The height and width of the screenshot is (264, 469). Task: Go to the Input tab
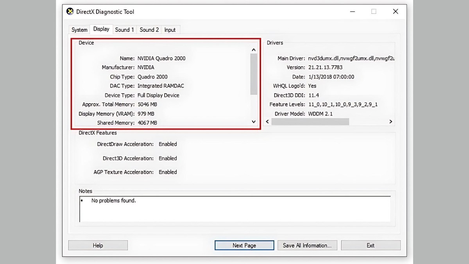click(170, 30)
